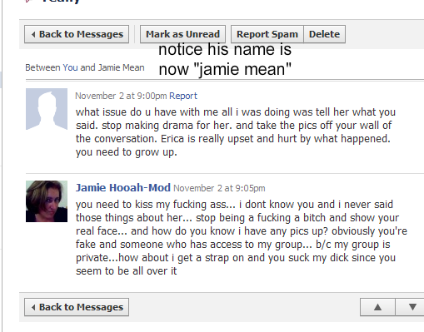Delete this message thread
This screenshot has width=424, height=332.
pyautogui.click(x=325, y=34)
